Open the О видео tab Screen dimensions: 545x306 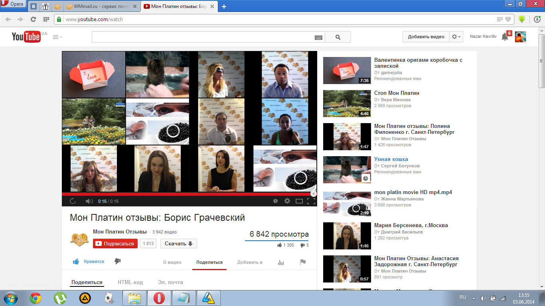172,262
